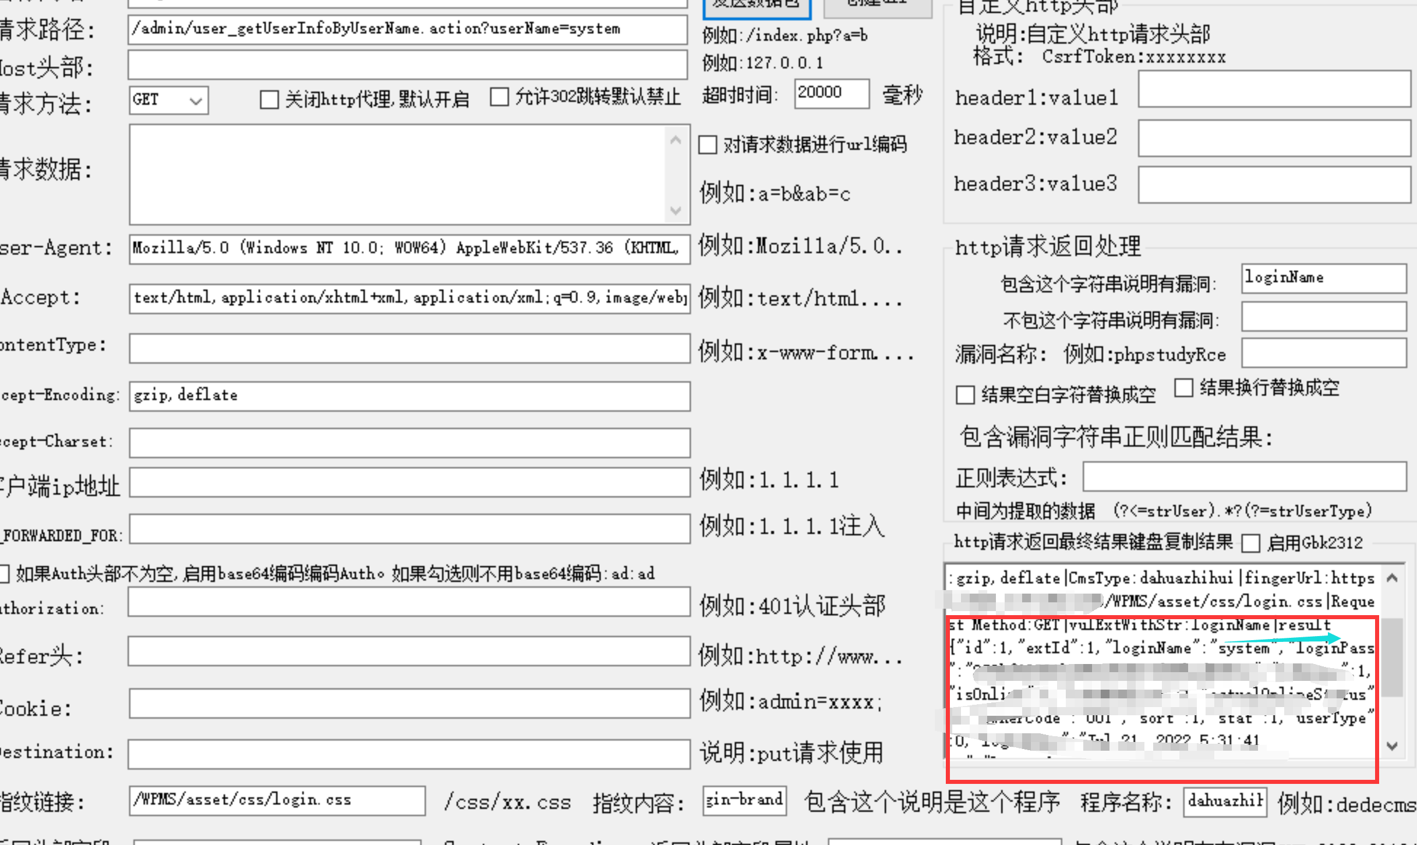Image resolution: width=1417 pixels, height=845 pixels.
Task: Click the regular expression (正则表达式) input field
Action: (1245, 477)
